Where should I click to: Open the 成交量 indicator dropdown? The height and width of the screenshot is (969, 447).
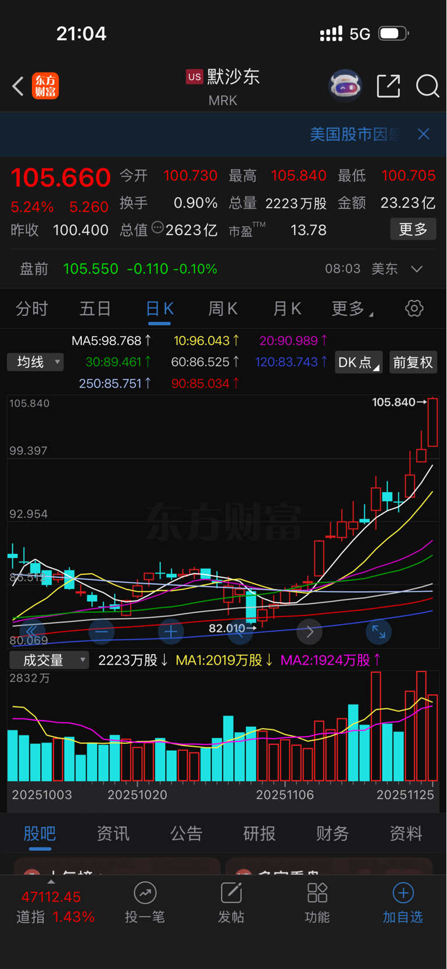point(49,660)
